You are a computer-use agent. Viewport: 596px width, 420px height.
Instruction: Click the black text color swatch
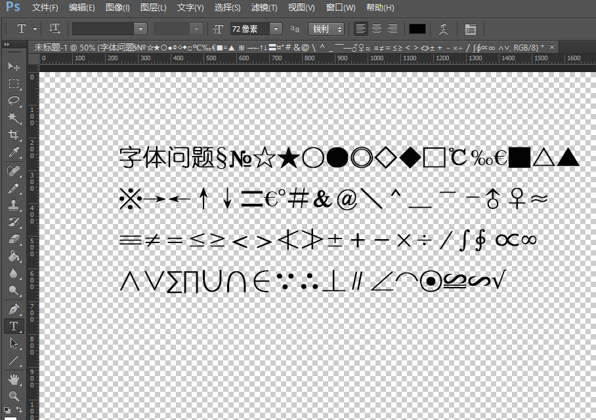tap(417, 29)
